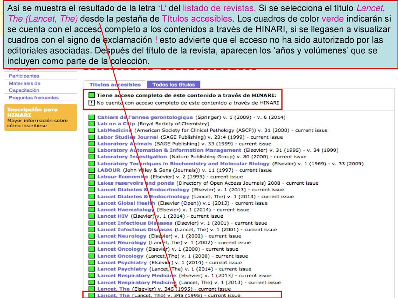Click the Inscripción para HINARI banner
The height and width of the screenshot is (298, 398).
point(40,117)
